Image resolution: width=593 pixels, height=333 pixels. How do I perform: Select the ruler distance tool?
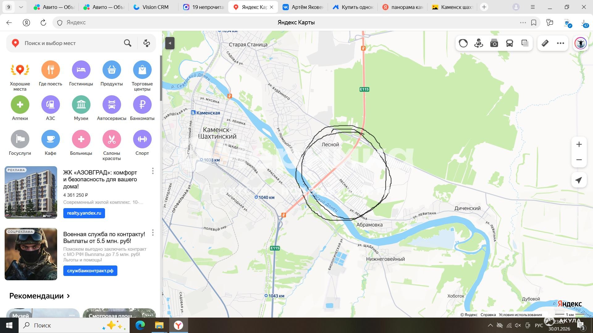point(545,43)
